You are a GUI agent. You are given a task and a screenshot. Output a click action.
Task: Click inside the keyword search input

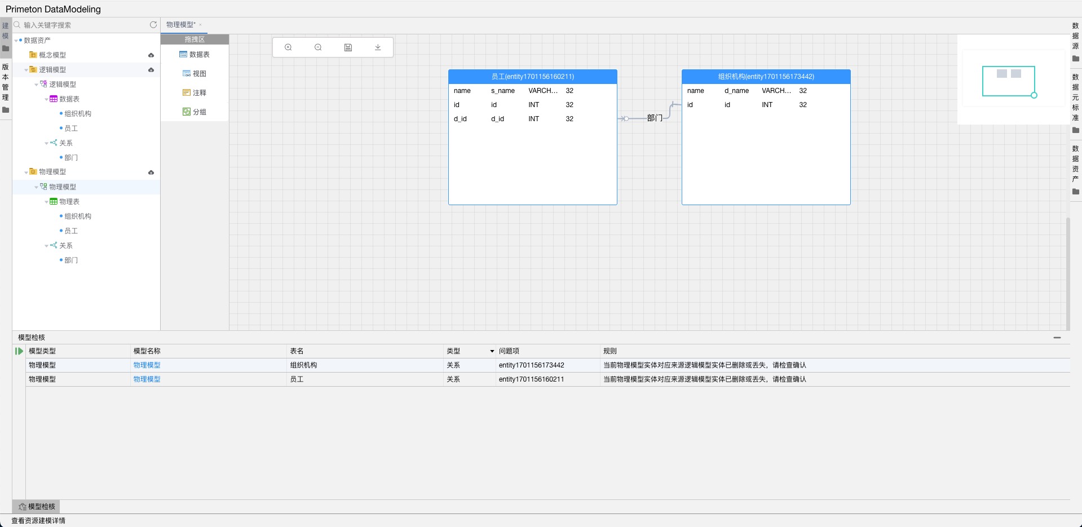click(85, 25)
